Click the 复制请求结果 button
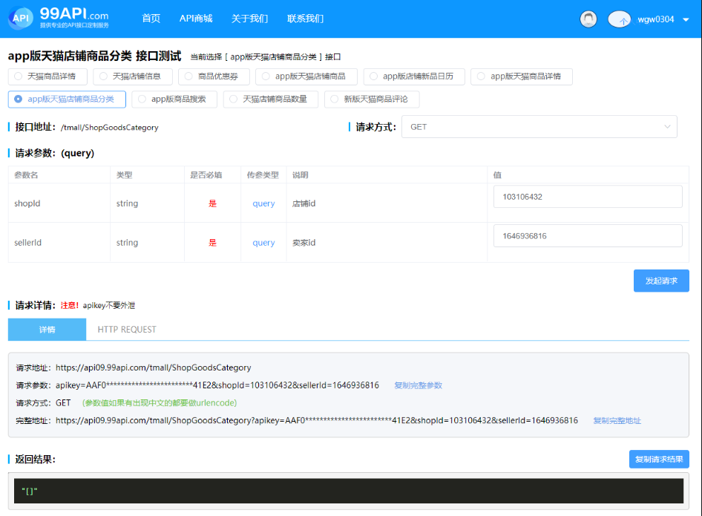The width and height of the screenshot is (702, 516). [x=659, y=459]
